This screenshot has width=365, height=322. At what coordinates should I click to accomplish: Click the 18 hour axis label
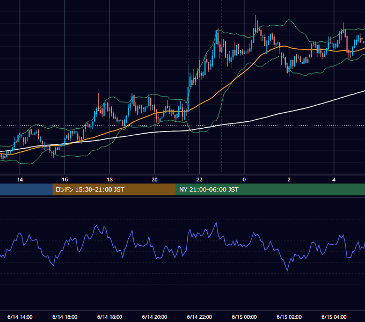click(109, 180)
